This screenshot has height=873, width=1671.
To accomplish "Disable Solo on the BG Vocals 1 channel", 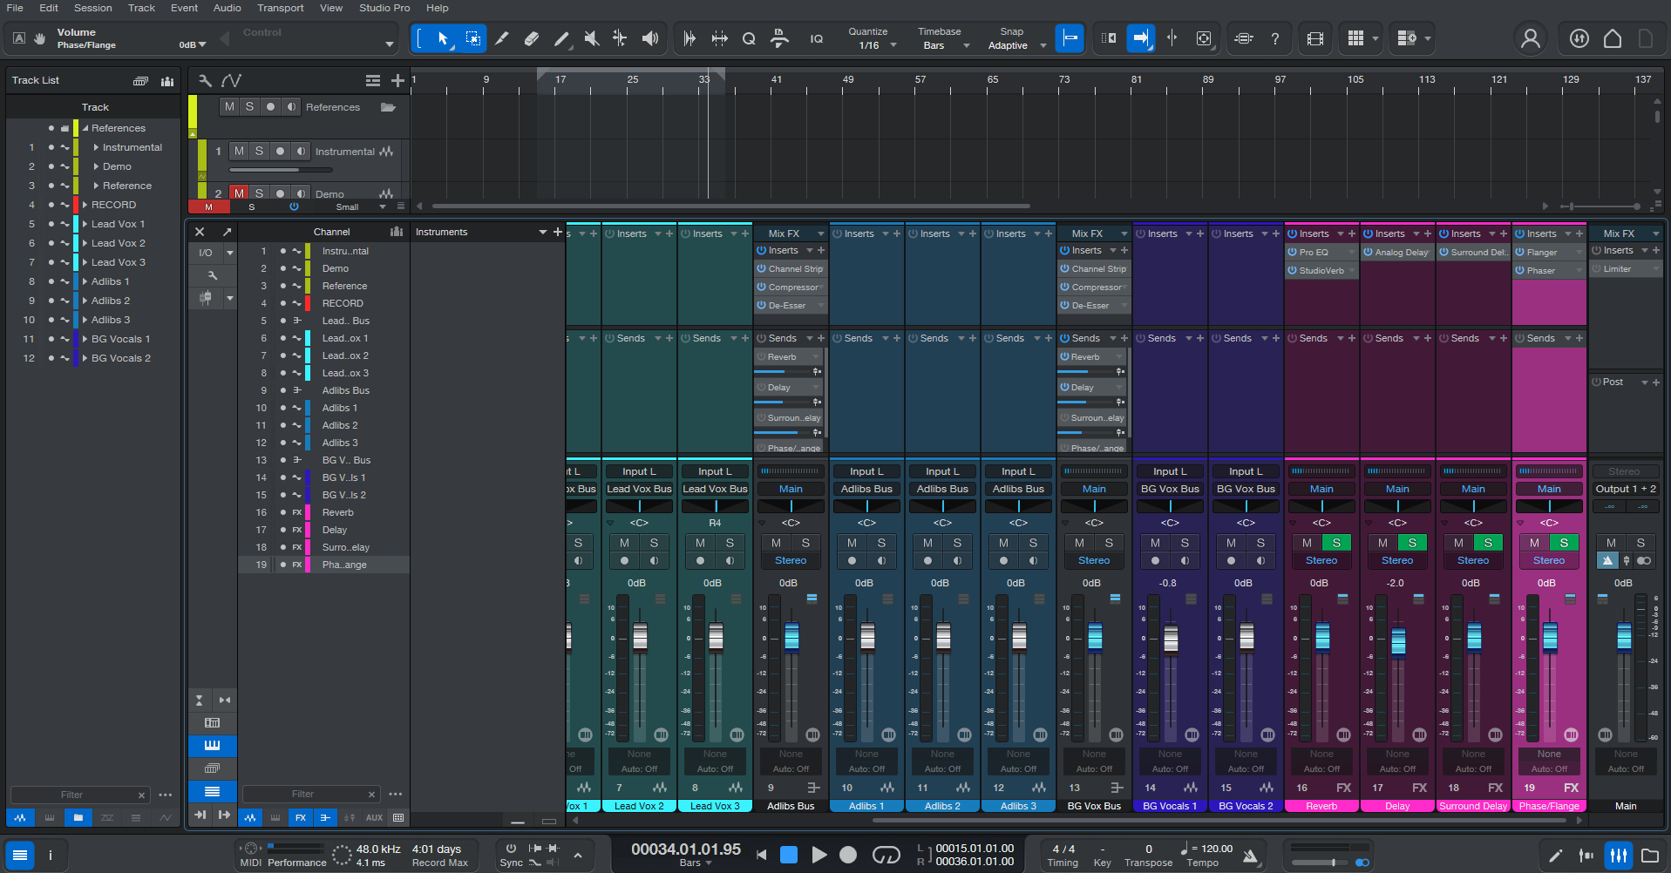I will [1185, 542].
